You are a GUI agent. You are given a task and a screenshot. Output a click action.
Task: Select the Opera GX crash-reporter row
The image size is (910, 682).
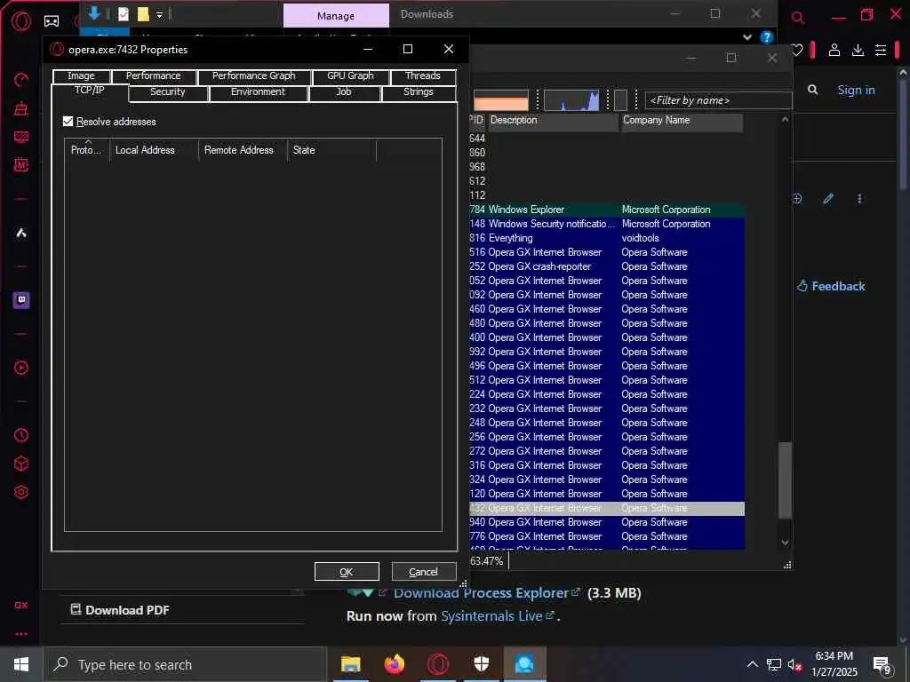pos(607,266)
